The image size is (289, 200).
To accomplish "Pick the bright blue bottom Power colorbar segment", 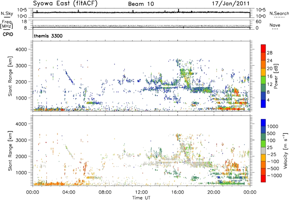I will click(x=263, y=104).
